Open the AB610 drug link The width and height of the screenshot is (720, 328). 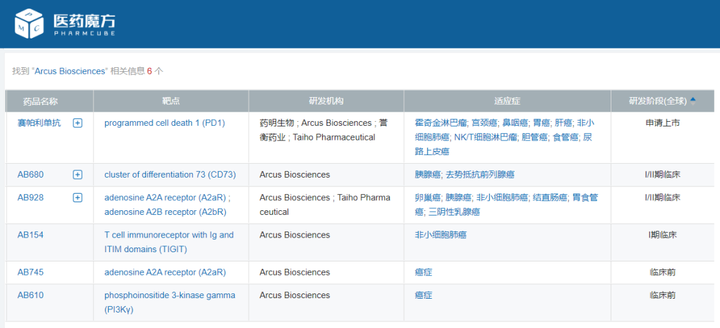[31, 295]
